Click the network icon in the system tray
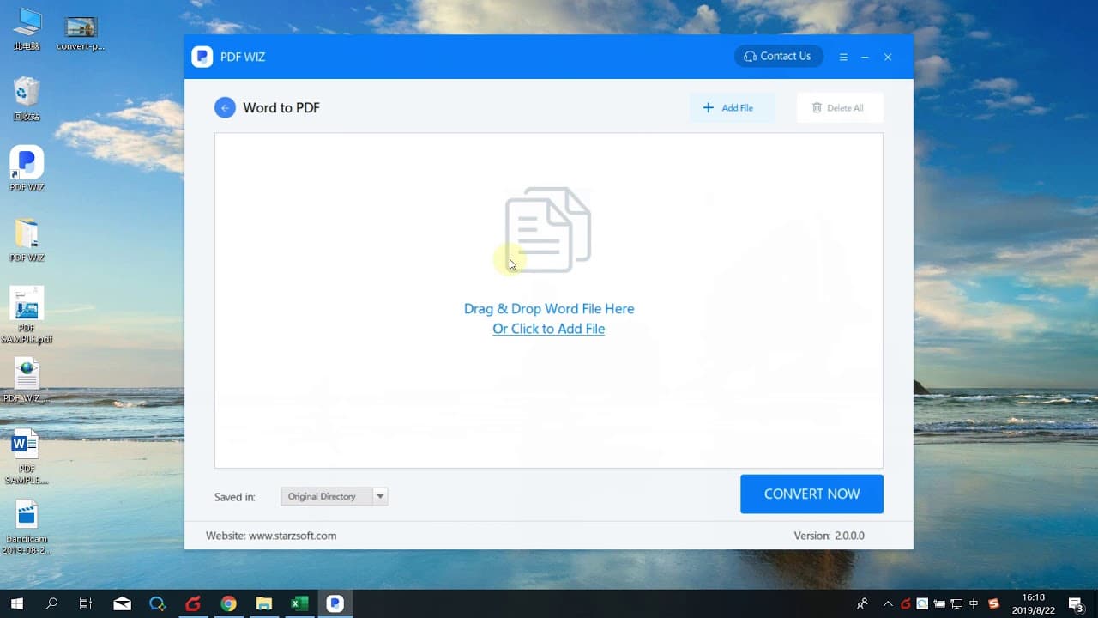This screenshot has width=1098, height=618. pyautogui.click(x=956, y=603)
